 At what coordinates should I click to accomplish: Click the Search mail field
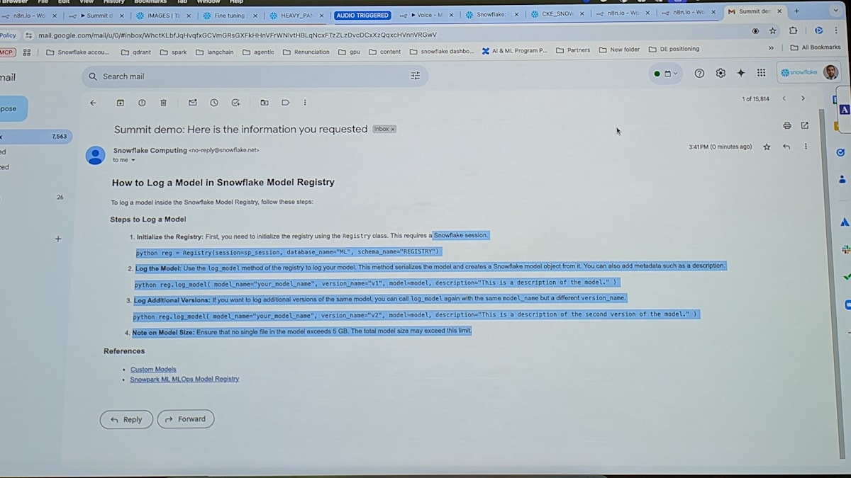(255, 76)
